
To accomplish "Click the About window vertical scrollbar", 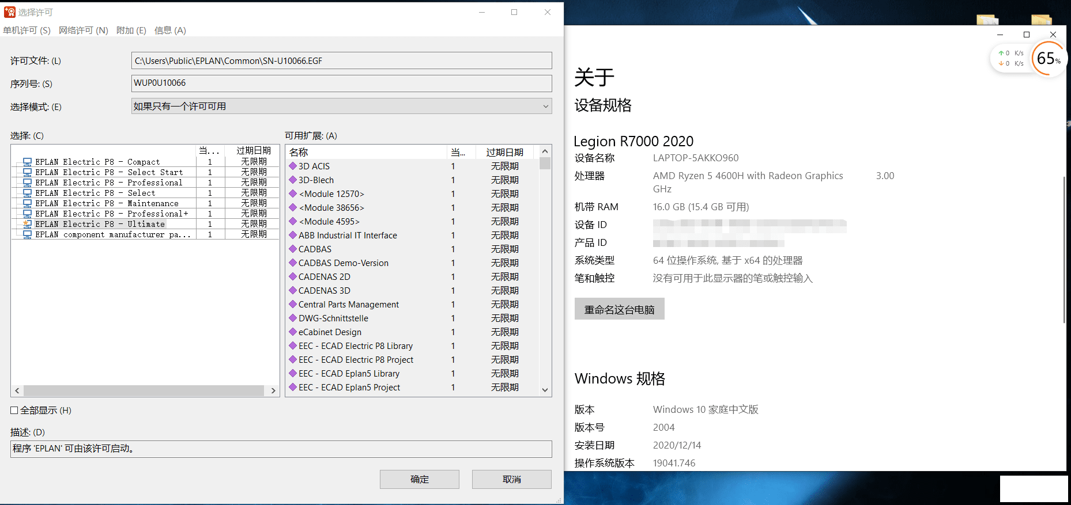I will tap(1064, 249).
